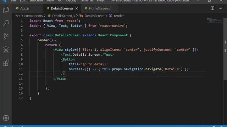Click the render method breadcrumb
Viewport: 227px width, 127px height.
[116, 16]
